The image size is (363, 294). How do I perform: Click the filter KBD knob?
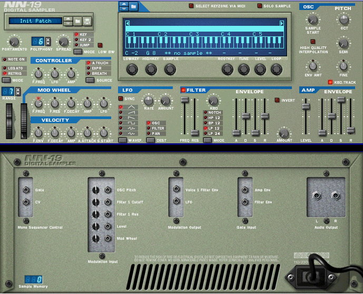coord(213,101)
